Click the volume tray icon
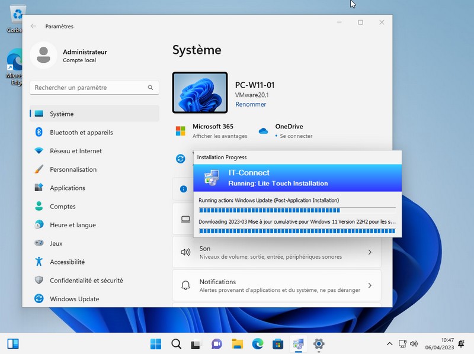 414,344
